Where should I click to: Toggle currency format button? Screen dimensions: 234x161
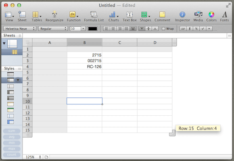190,29
